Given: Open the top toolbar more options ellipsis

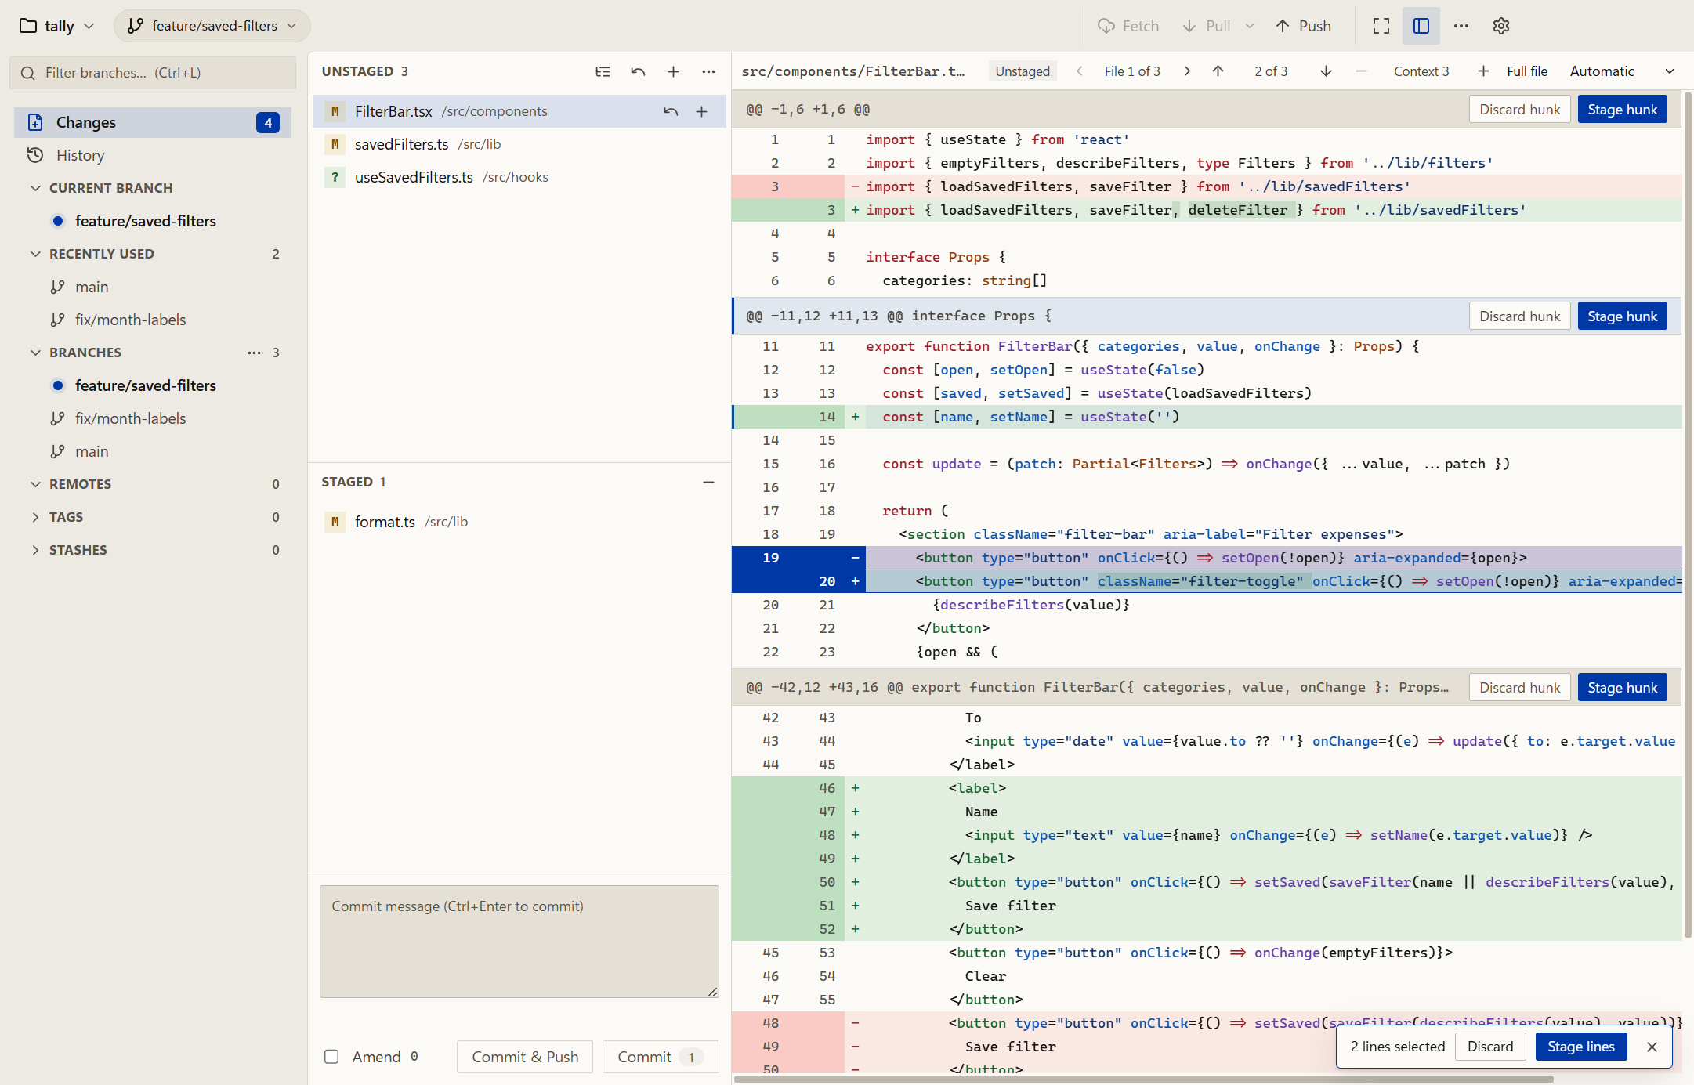Looking at the screenshot, I should point(1461,26).
